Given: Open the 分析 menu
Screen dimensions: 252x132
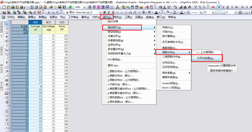Looking at the screenshot, I should (96, 17).
